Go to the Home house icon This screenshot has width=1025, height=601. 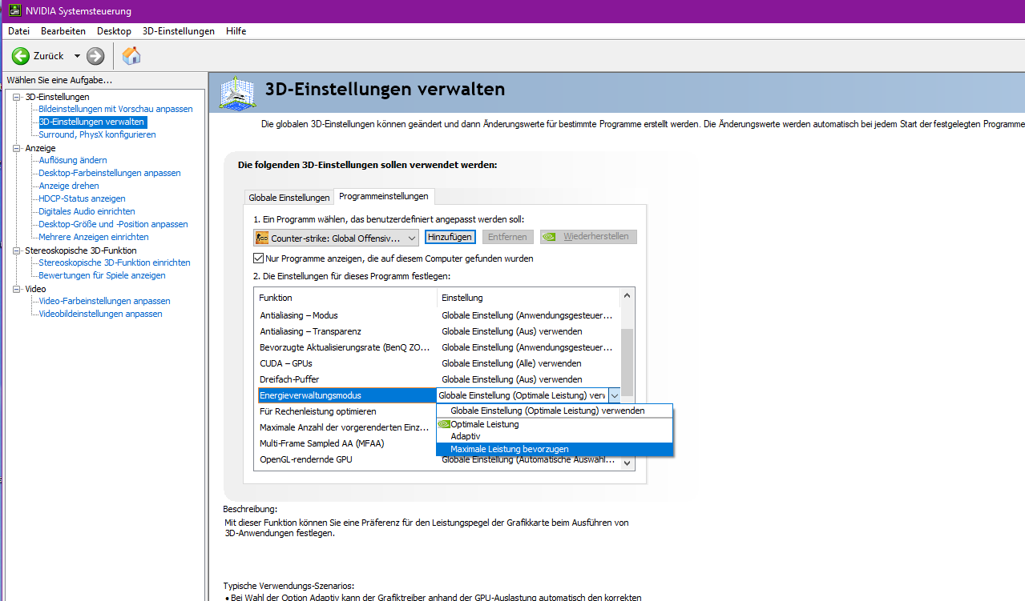pos(131,55)
